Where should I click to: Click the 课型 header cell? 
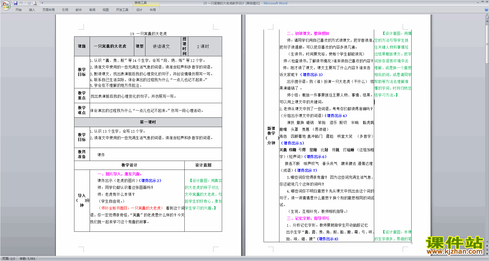[140, 46]
